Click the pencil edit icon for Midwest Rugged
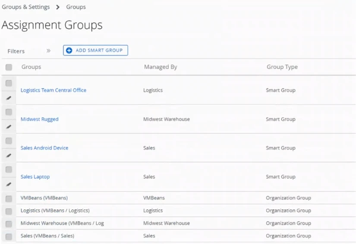Screen dimensions: 356x244 point(9,127)
